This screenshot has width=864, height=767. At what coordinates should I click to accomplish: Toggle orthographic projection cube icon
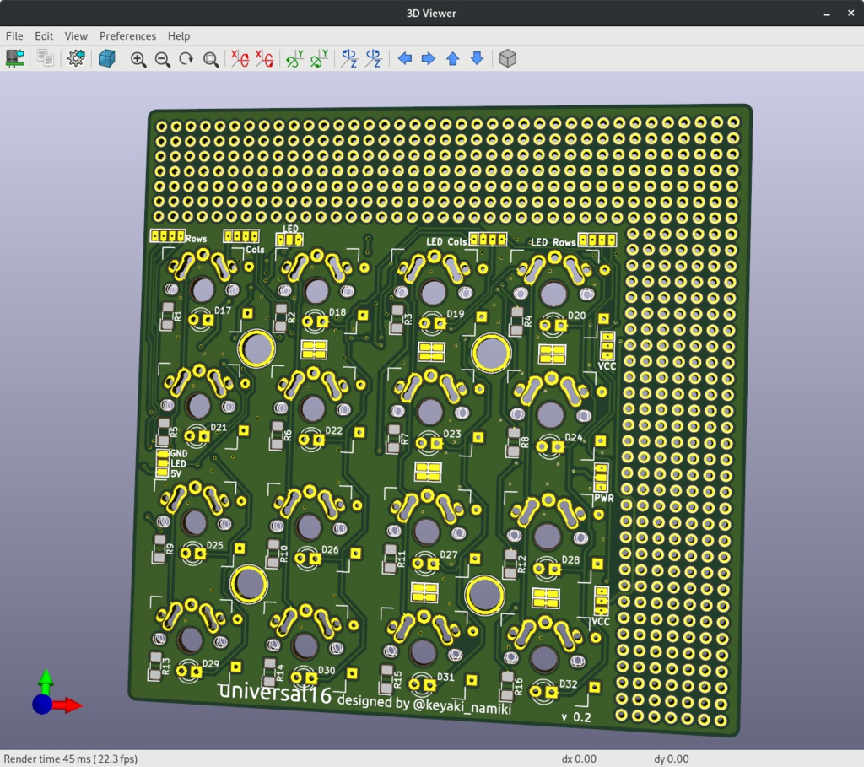507,59
